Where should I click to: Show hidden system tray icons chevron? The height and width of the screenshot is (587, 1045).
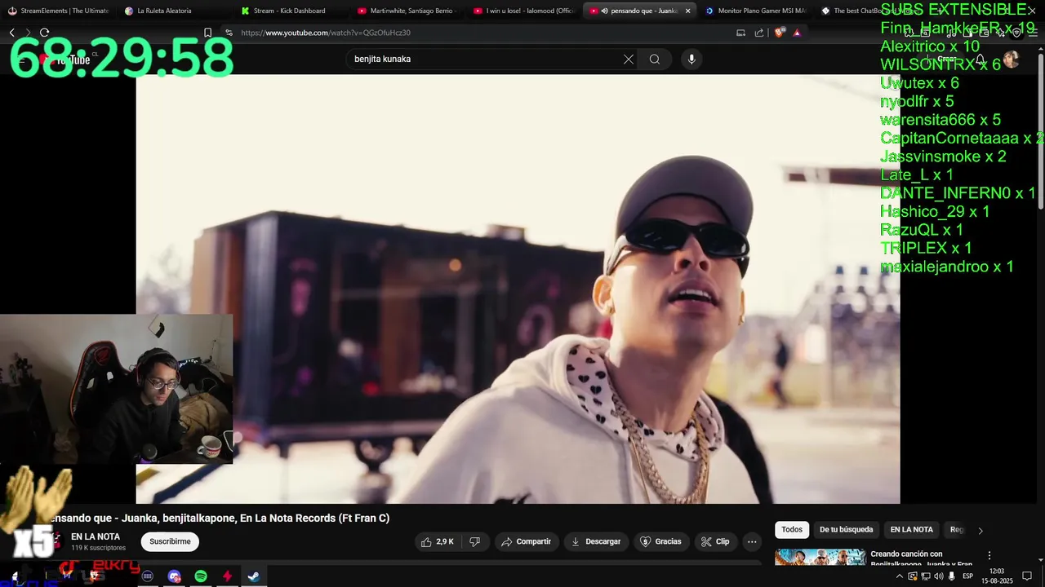pyautogui.click(x=899, y=576)
